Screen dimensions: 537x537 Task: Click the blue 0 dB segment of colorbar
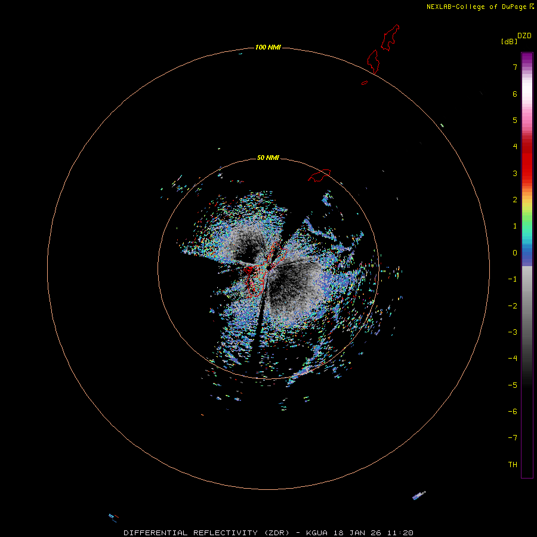pos(527,253)
